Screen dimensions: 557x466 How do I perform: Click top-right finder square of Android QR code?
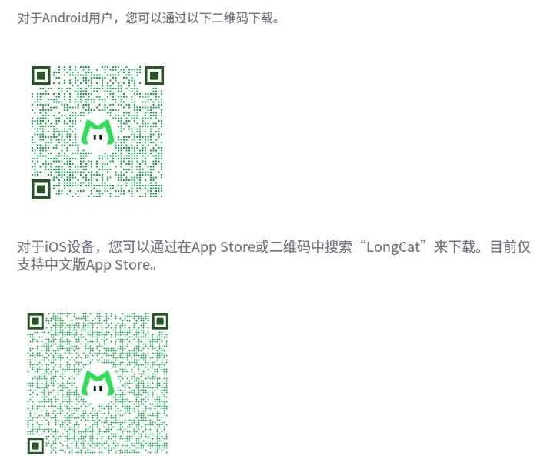(154, 75)
